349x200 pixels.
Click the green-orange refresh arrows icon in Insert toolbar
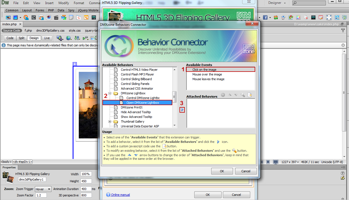(276, 17)
